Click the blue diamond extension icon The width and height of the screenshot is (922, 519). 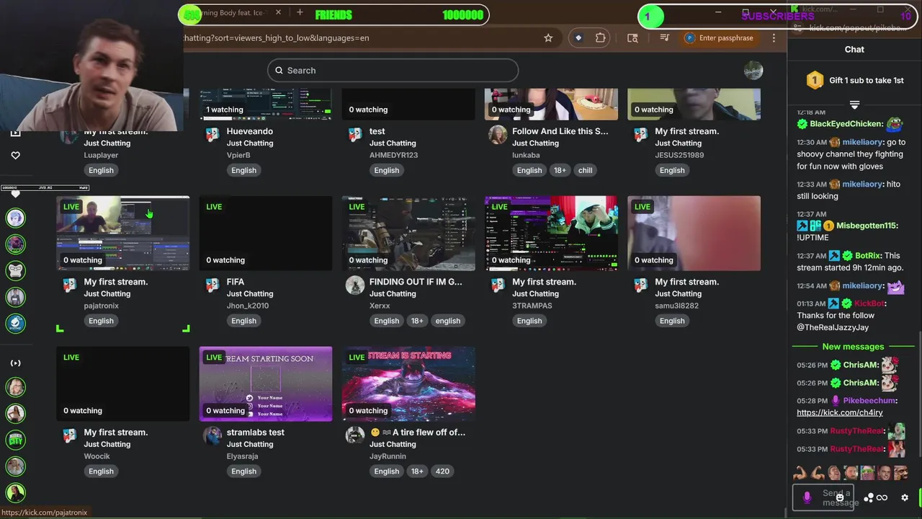pos(578,38)
